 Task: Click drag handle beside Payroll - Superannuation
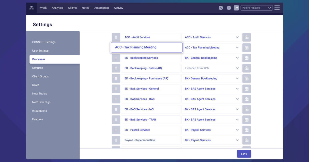point(116,140)
